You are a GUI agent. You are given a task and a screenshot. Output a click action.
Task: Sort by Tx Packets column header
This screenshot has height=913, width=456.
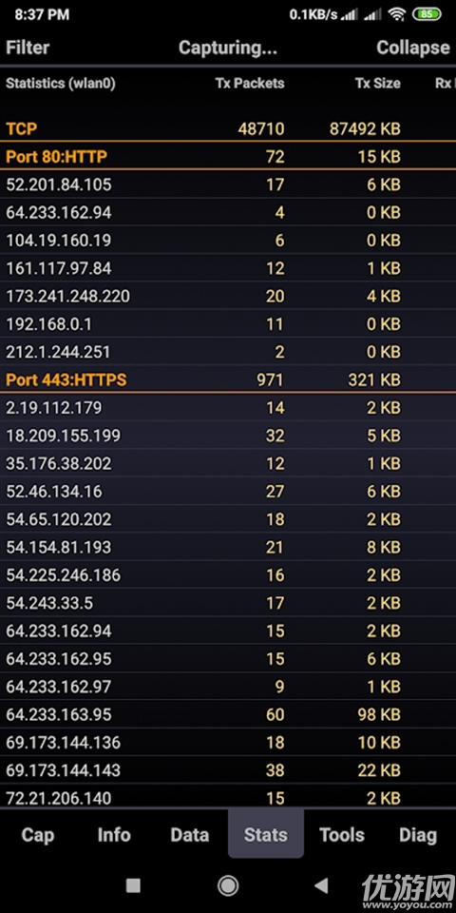[250, 84]
